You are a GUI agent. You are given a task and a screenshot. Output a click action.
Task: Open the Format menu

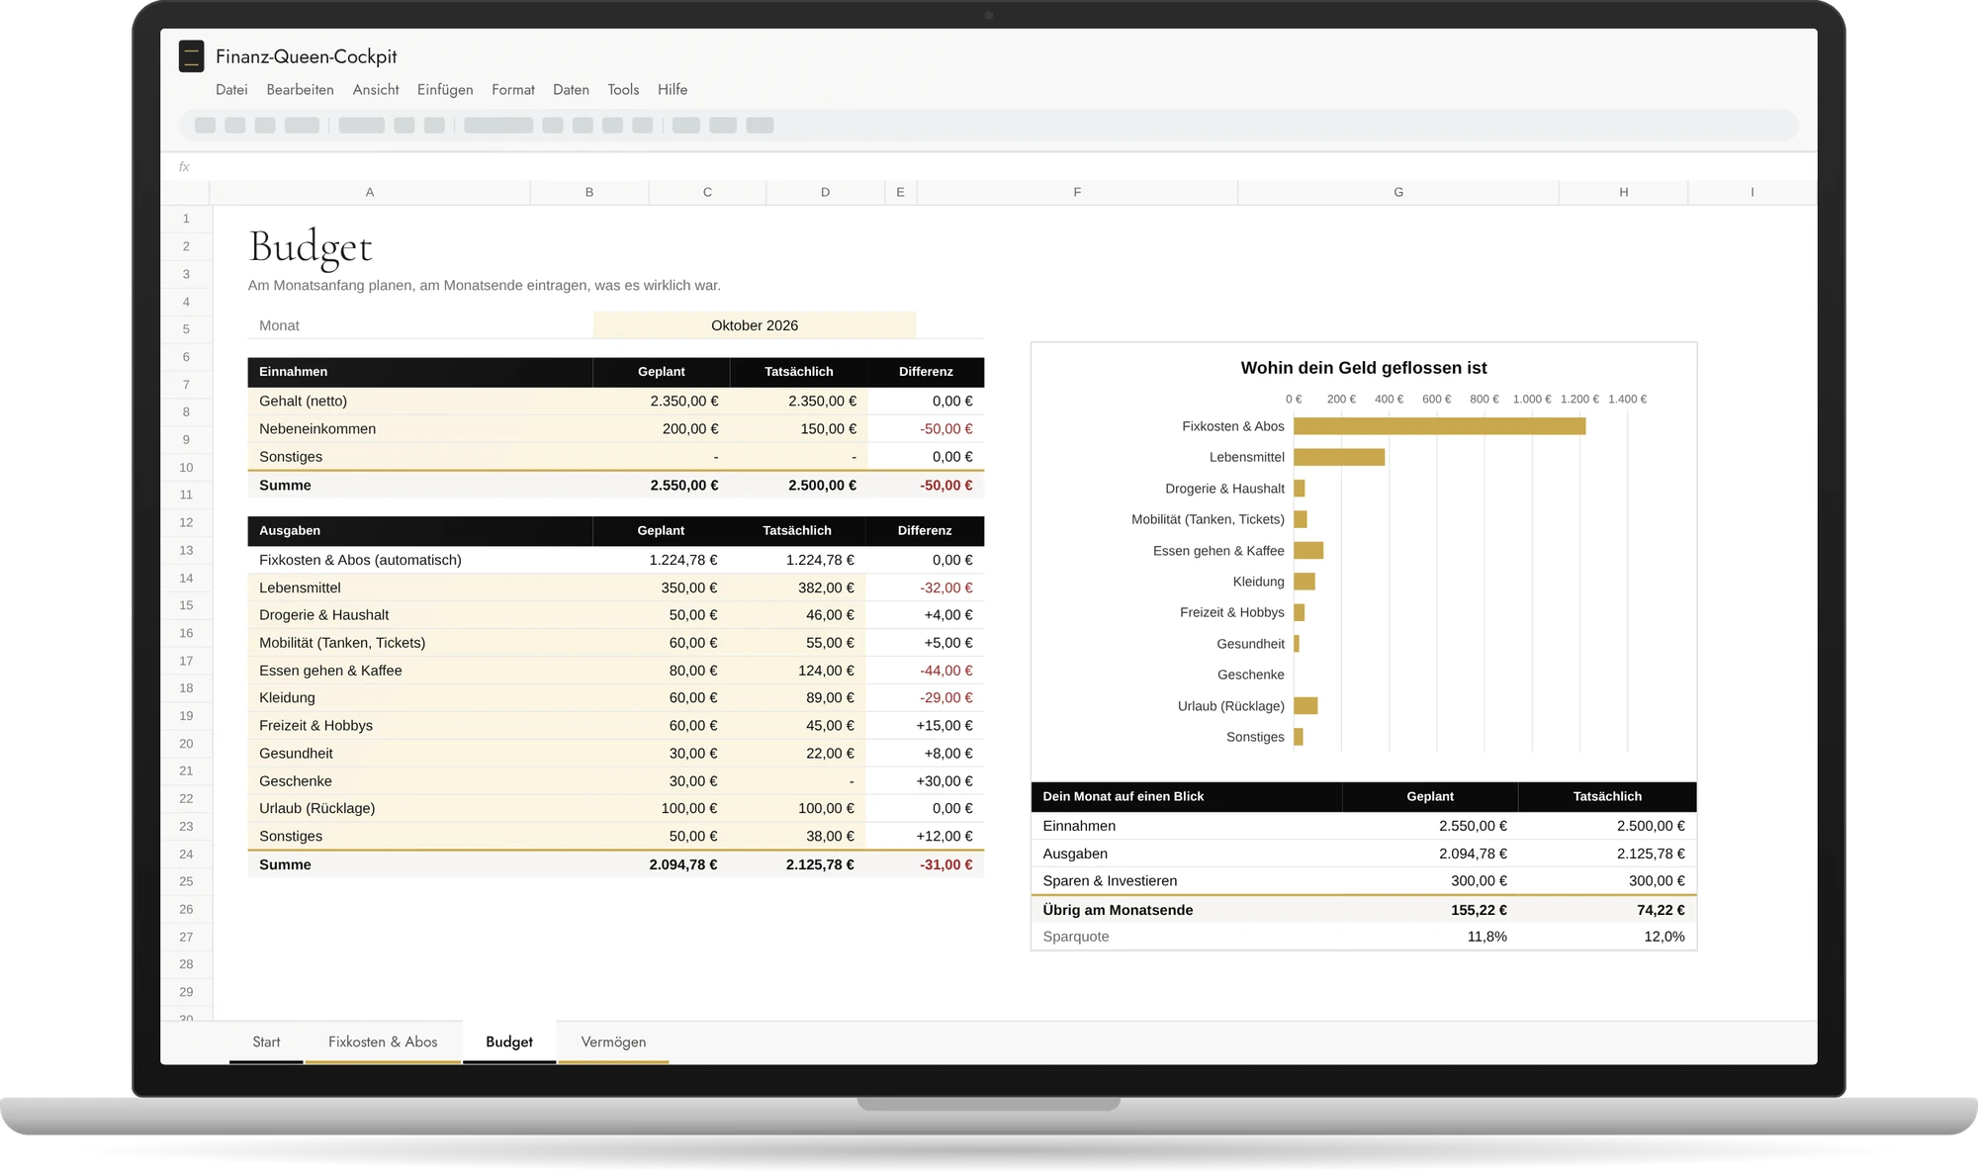(x=513, y=90)
